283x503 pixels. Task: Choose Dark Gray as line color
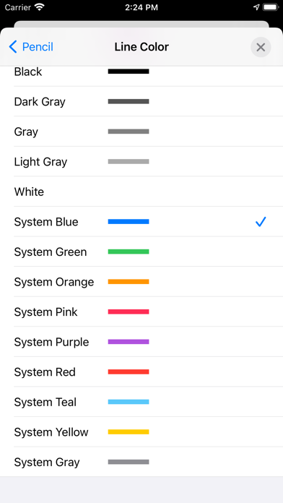(141, 101)
